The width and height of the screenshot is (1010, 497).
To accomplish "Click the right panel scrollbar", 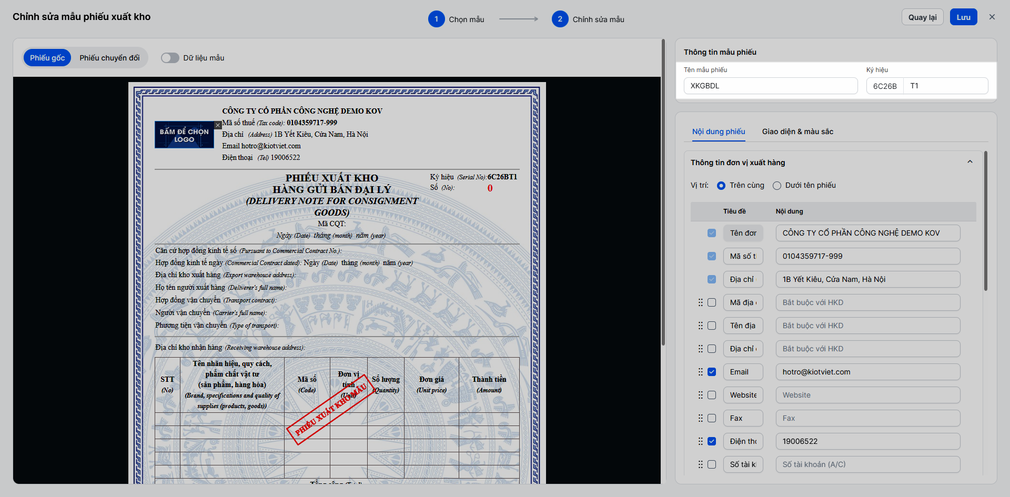I will coord(986,221).
